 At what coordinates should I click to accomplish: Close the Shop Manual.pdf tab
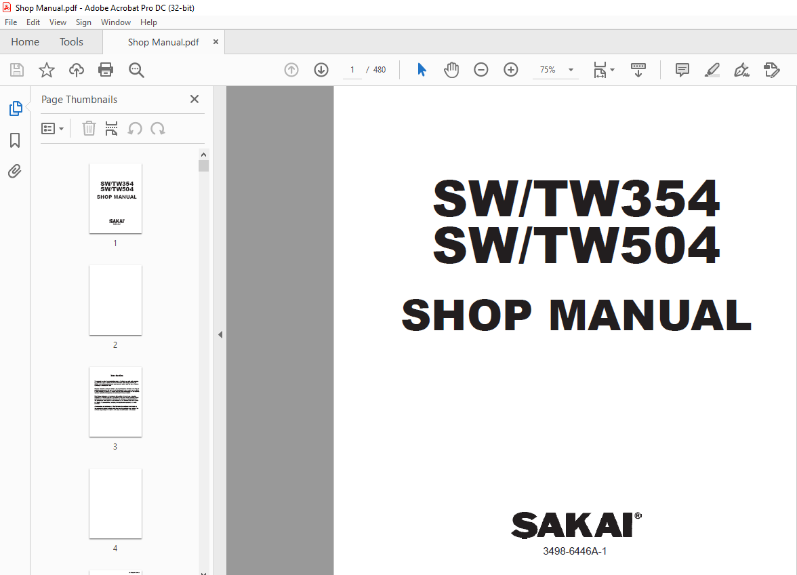coord(216,41)
